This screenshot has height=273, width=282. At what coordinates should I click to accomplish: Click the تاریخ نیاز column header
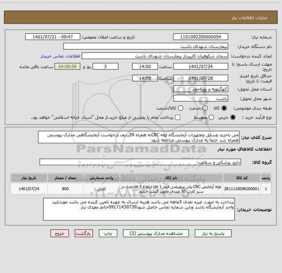pyautogui.click(x=29, y=178)
